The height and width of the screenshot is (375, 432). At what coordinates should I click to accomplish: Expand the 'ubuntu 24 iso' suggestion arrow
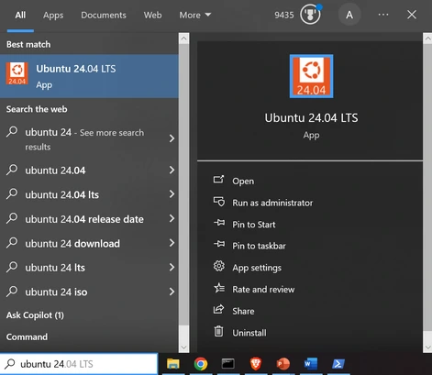[x=172, y=292]
